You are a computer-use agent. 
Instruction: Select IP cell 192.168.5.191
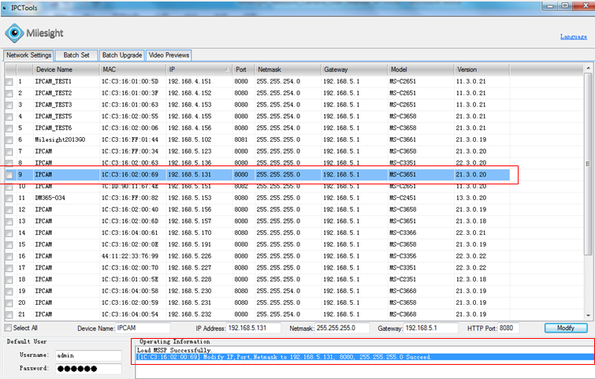pyautogui.click(x=189, y=245)
